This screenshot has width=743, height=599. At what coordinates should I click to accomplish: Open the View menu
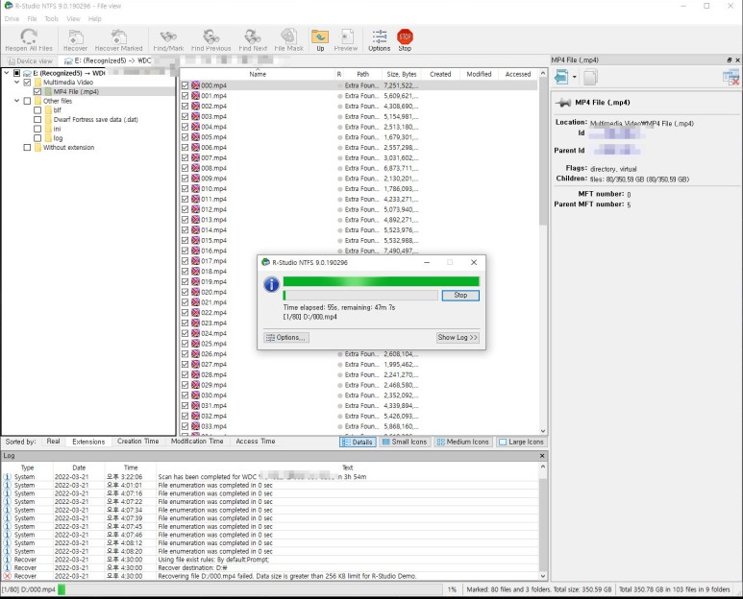[x=73, y=19]
